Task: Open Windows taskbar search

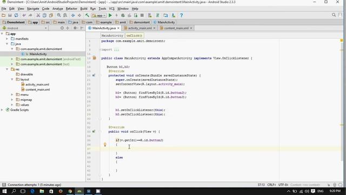Action: coord(14,191)
